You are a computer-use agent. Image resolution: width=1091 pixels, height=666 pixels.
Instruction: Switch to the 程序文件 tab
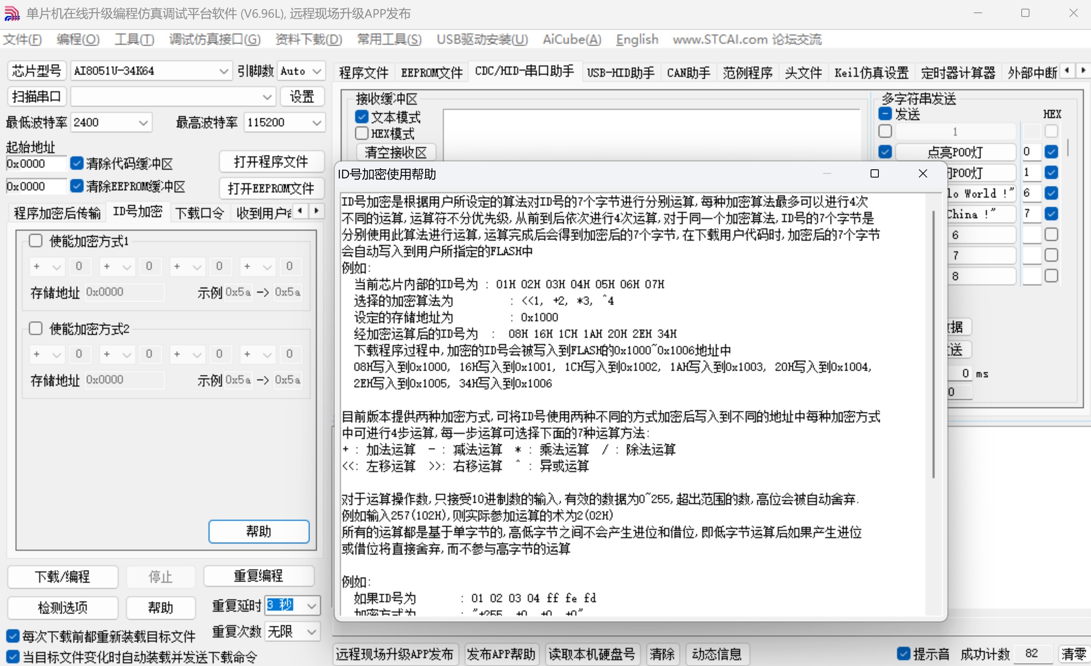pos(363,73)
